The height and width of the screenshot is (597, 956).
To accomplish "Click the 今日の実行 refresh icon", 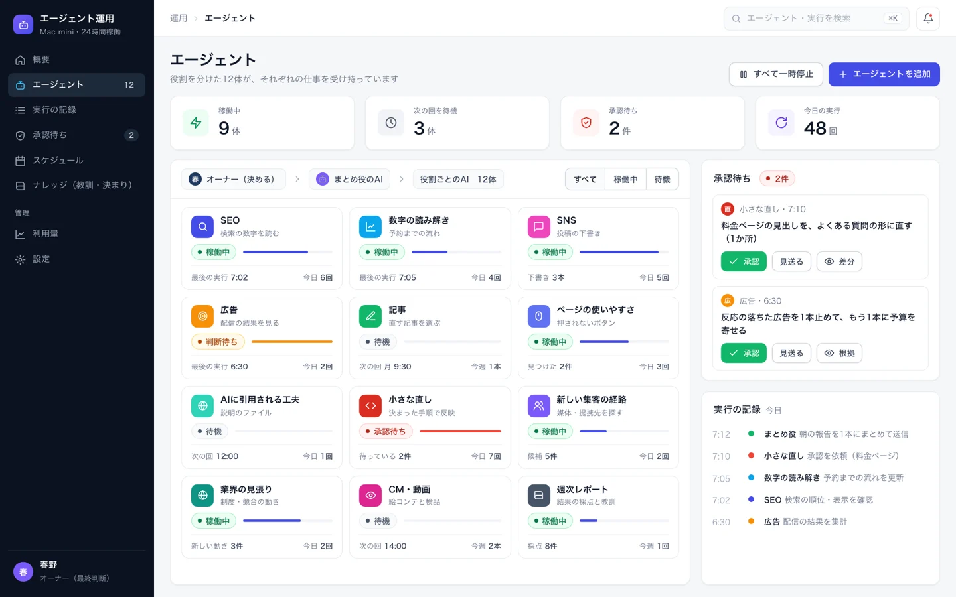I will point(781,123).
